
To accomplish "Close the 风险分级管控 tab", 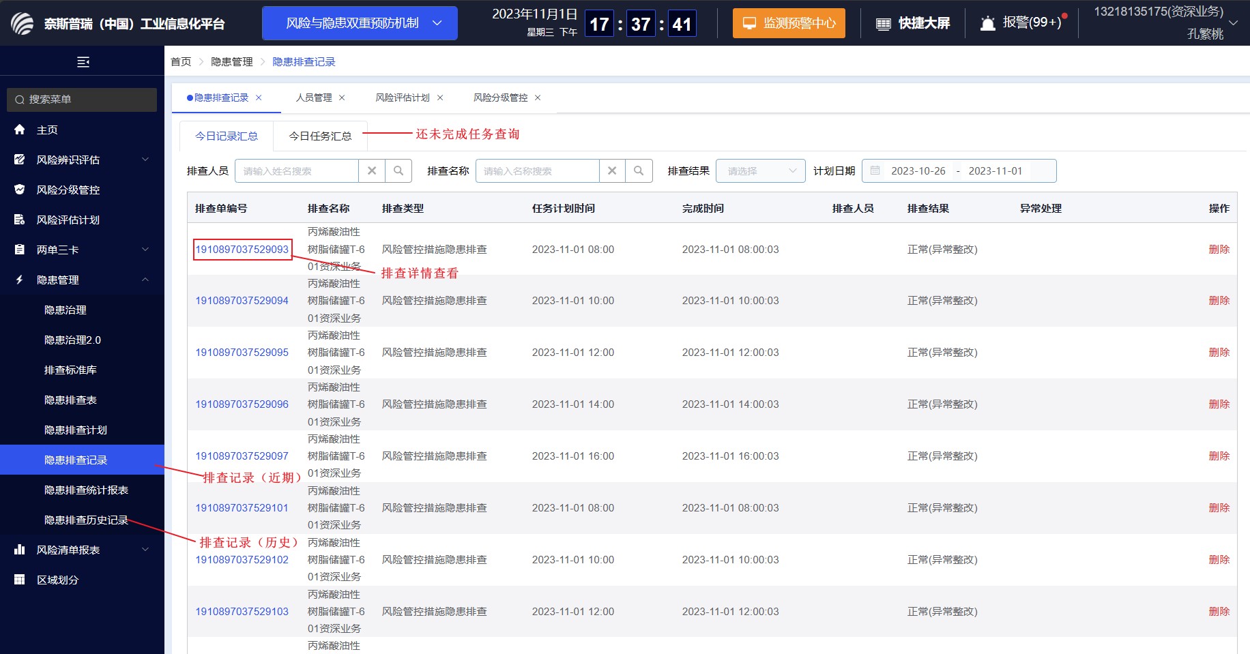I will pos(538,98).
